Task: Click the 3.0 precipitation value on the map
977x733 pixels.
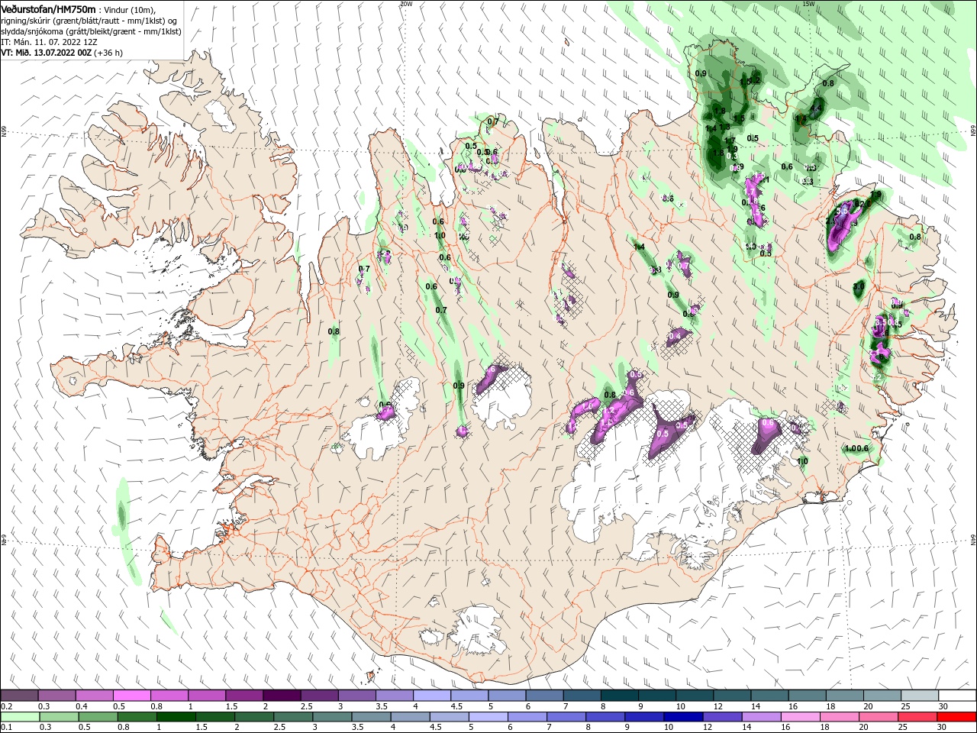Action: point(859,286)
